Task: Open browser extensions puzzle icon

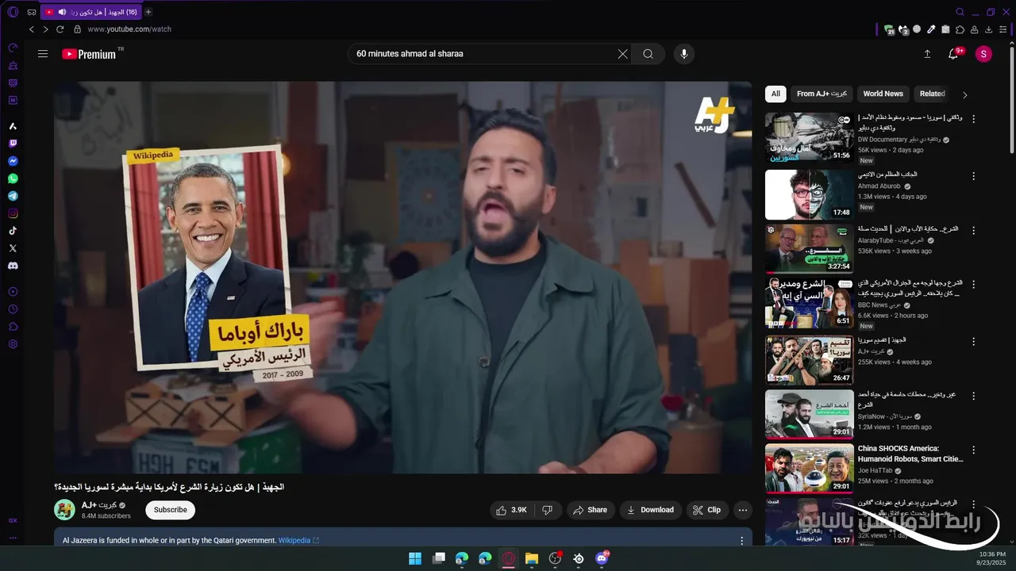Action: click(960, 29)
